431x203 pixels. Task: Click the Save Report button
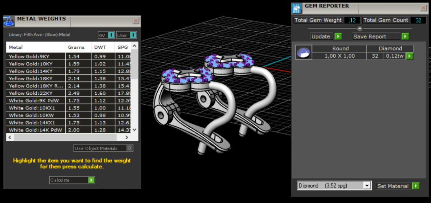coord(370,37)
